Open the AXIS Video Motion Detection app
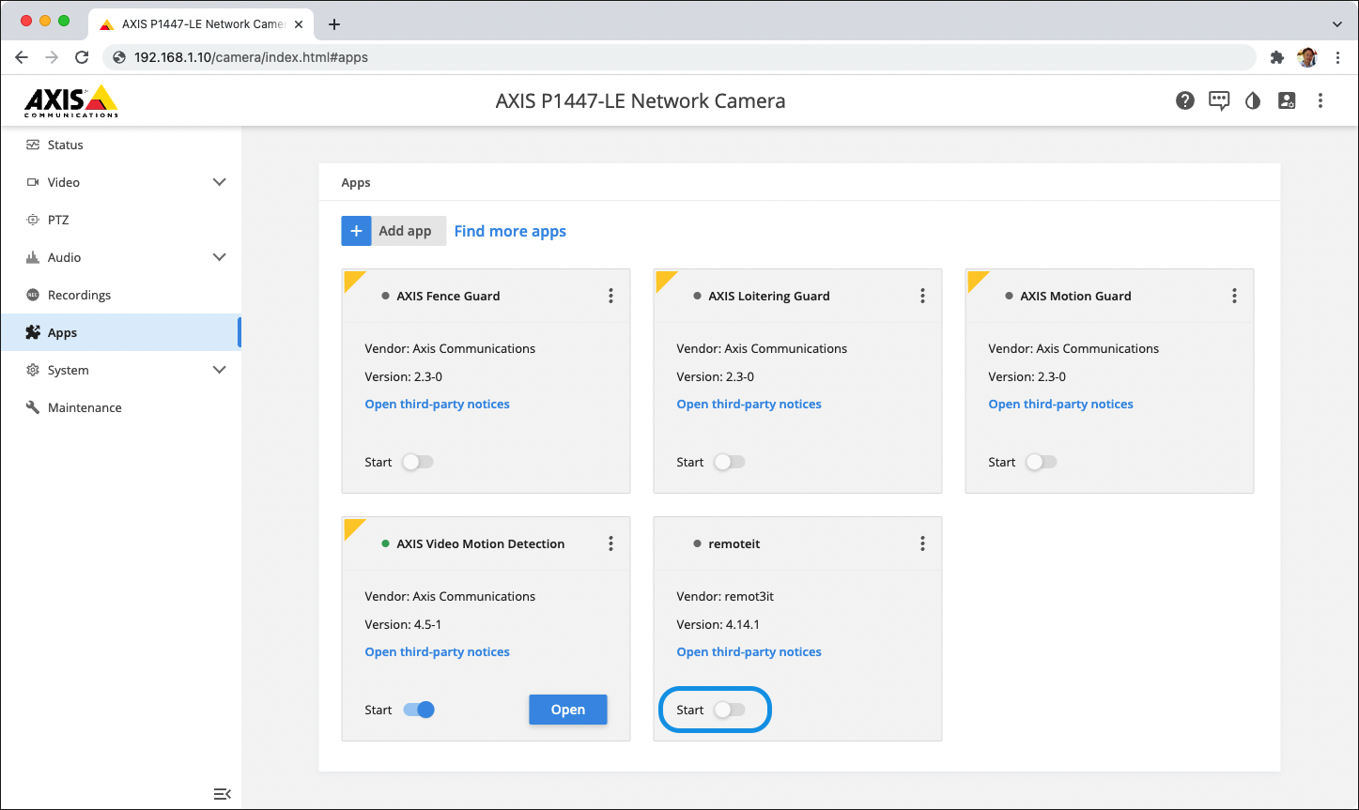The width and height of the screenshot is (1359, 810). [x=568, y=710]
